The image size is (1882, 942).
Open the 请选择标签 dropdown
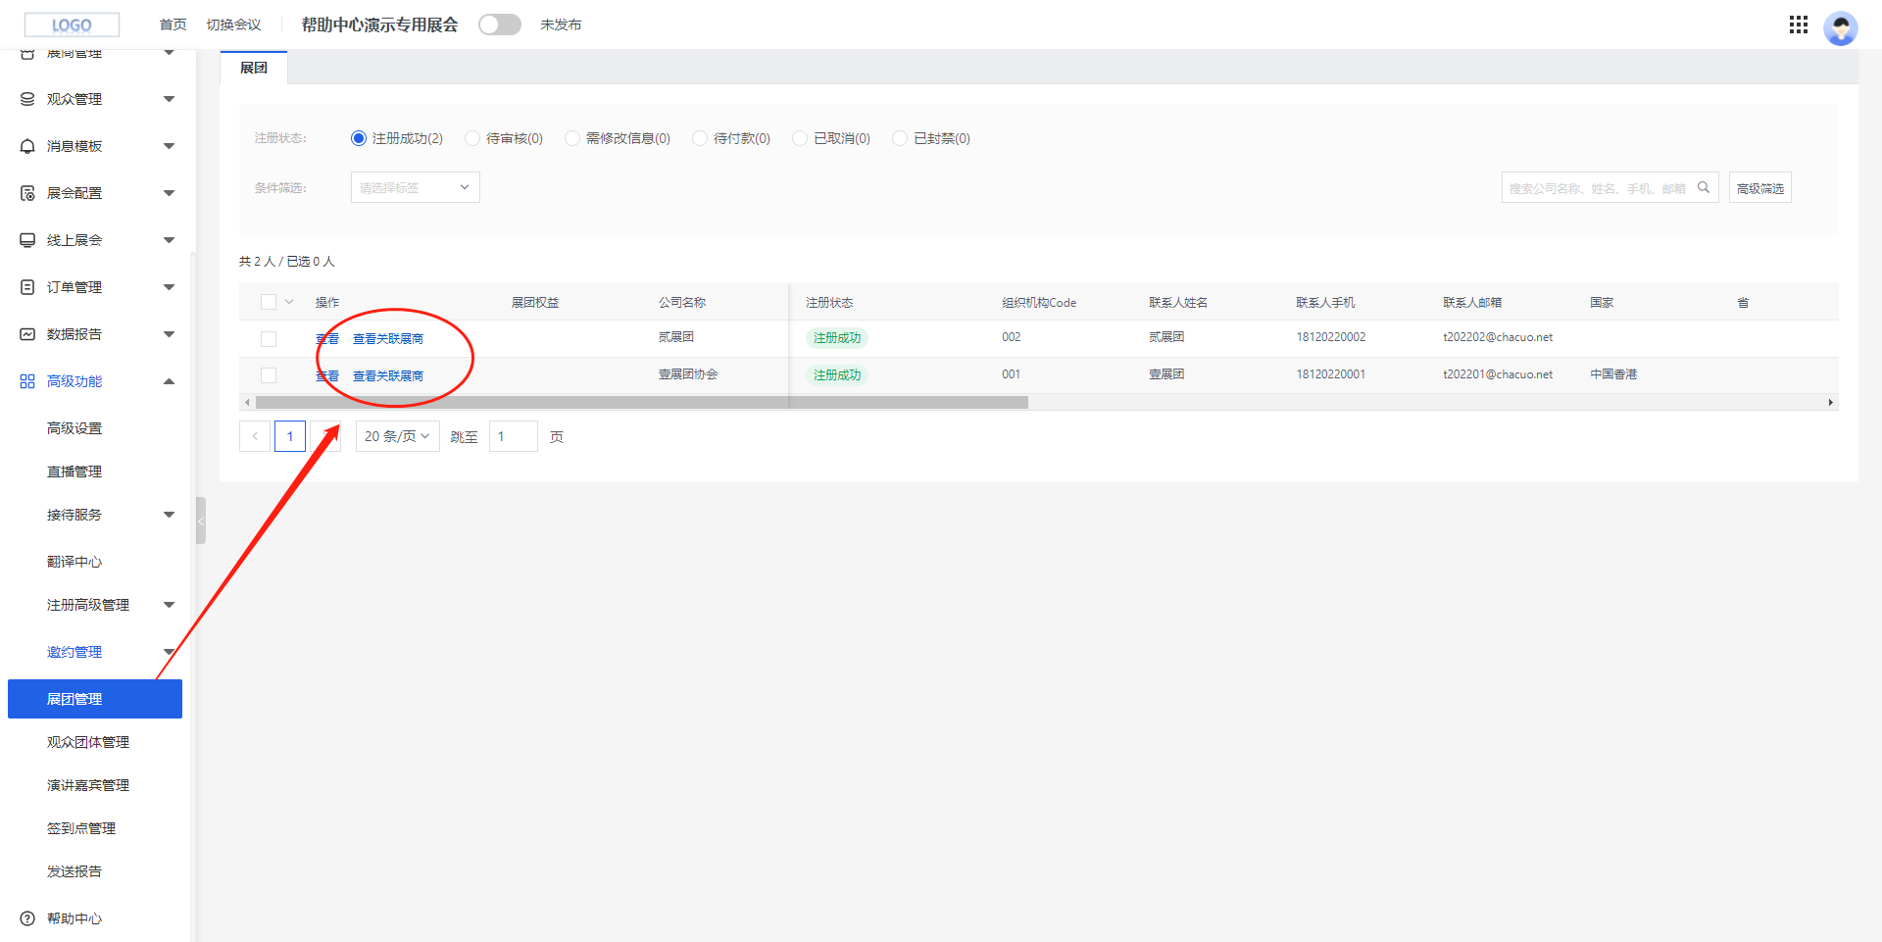[x=416, y=187]
